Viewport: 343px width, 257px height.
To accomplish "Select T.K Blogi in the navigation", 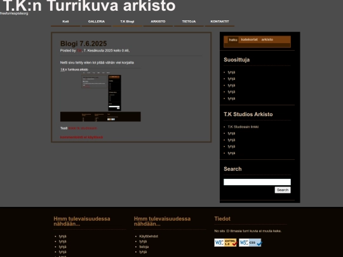I will 127,22.
